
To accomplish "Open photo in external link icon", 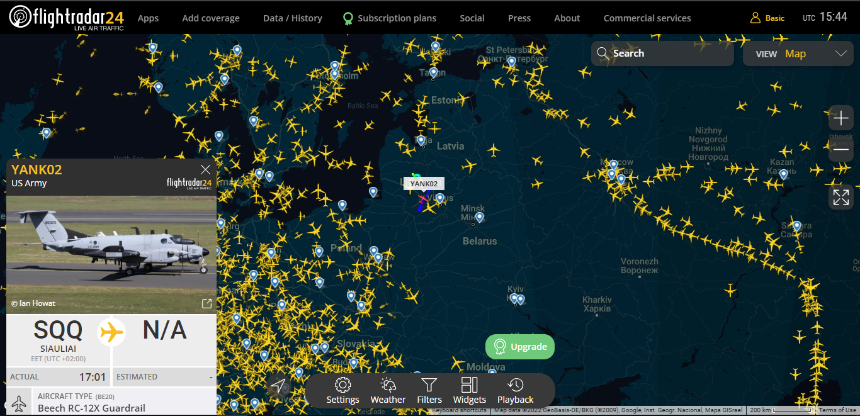I will [207, 304].
